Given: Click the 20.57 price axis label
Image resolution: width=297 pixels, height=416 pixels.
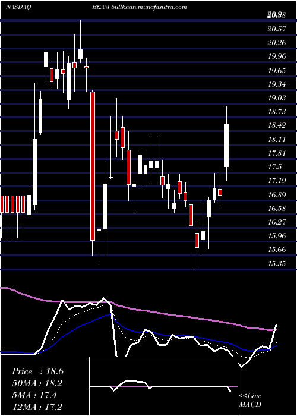Looking at the screenshot, I should pyautogui.click(x=277, y=30).
